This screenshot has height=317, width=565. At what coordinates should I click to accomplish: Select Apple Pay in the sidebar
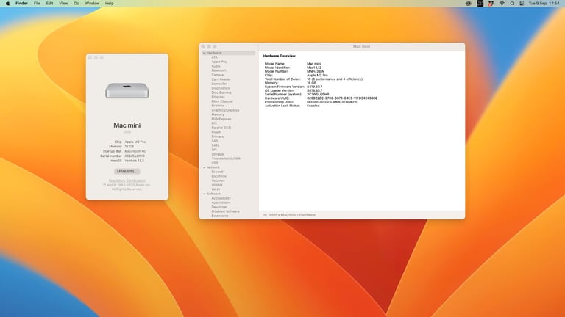point(219,62)
